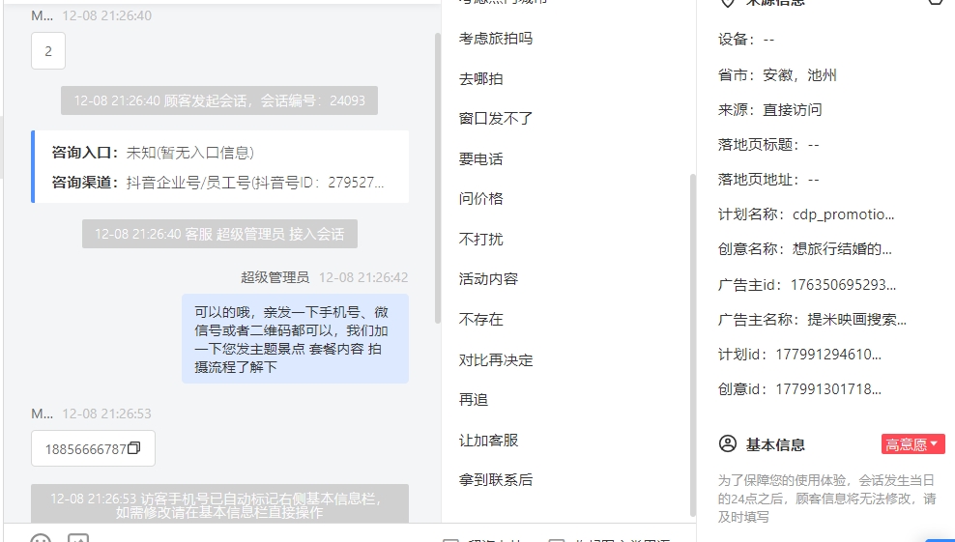
Task: Click the quick reply list scrollbar
Action: [692, 345]
